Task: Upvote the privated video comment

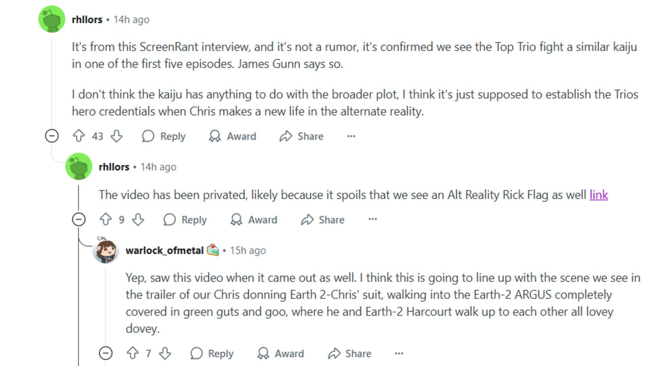Action: click(x=106, y=220)
